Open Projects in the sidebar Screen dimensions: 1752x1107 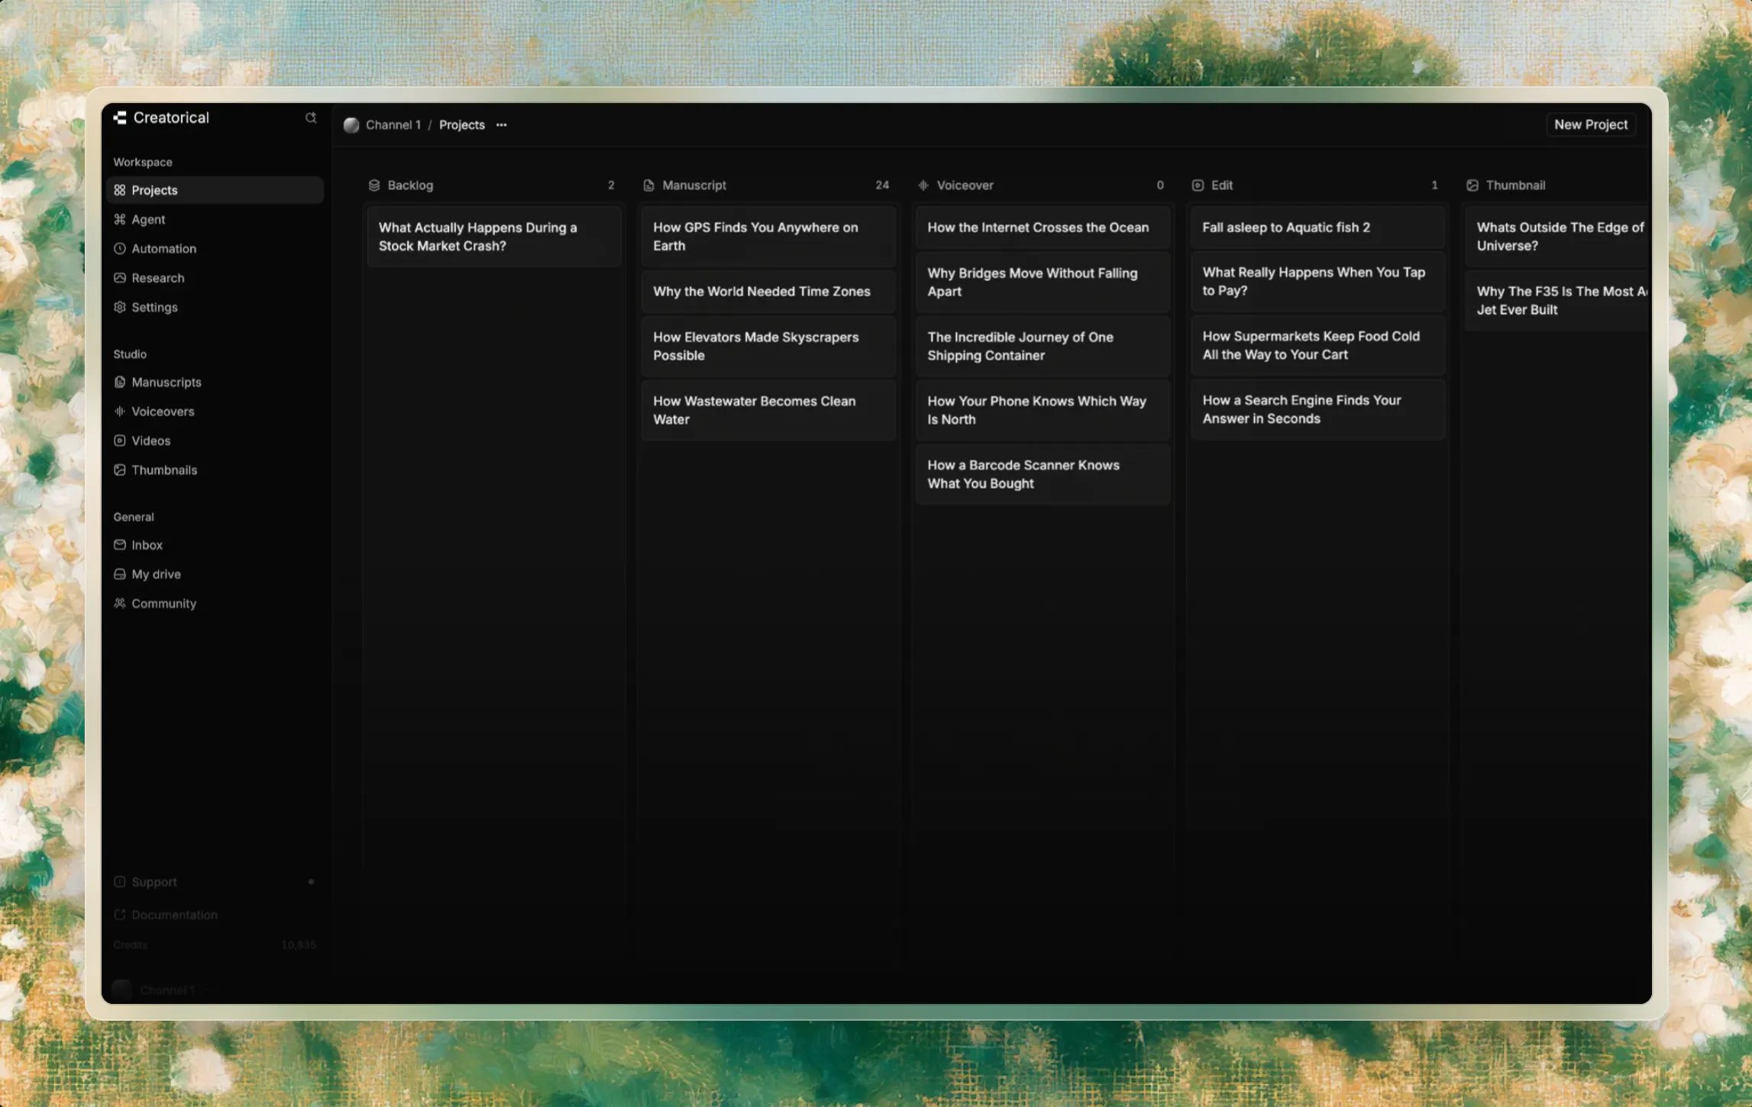coord(215,190)
